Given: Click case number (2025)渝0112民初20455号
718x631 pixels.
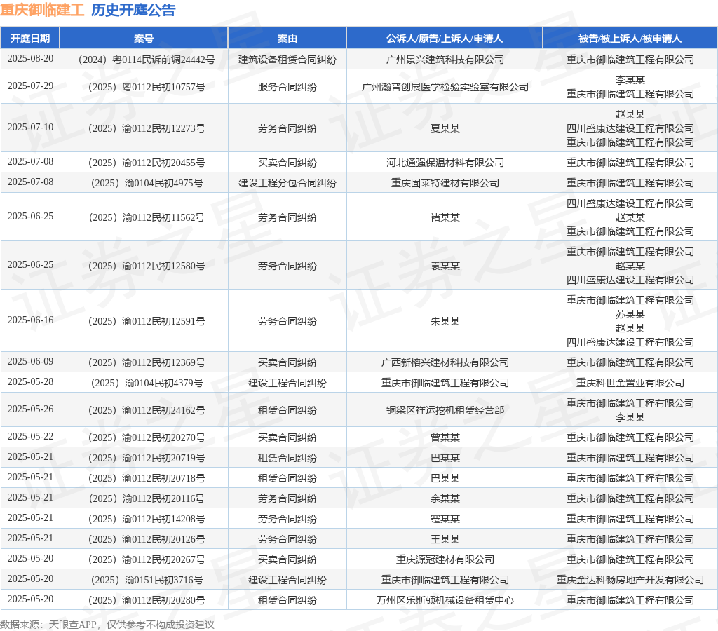Looking at the screenshot, I should [144, 163].
